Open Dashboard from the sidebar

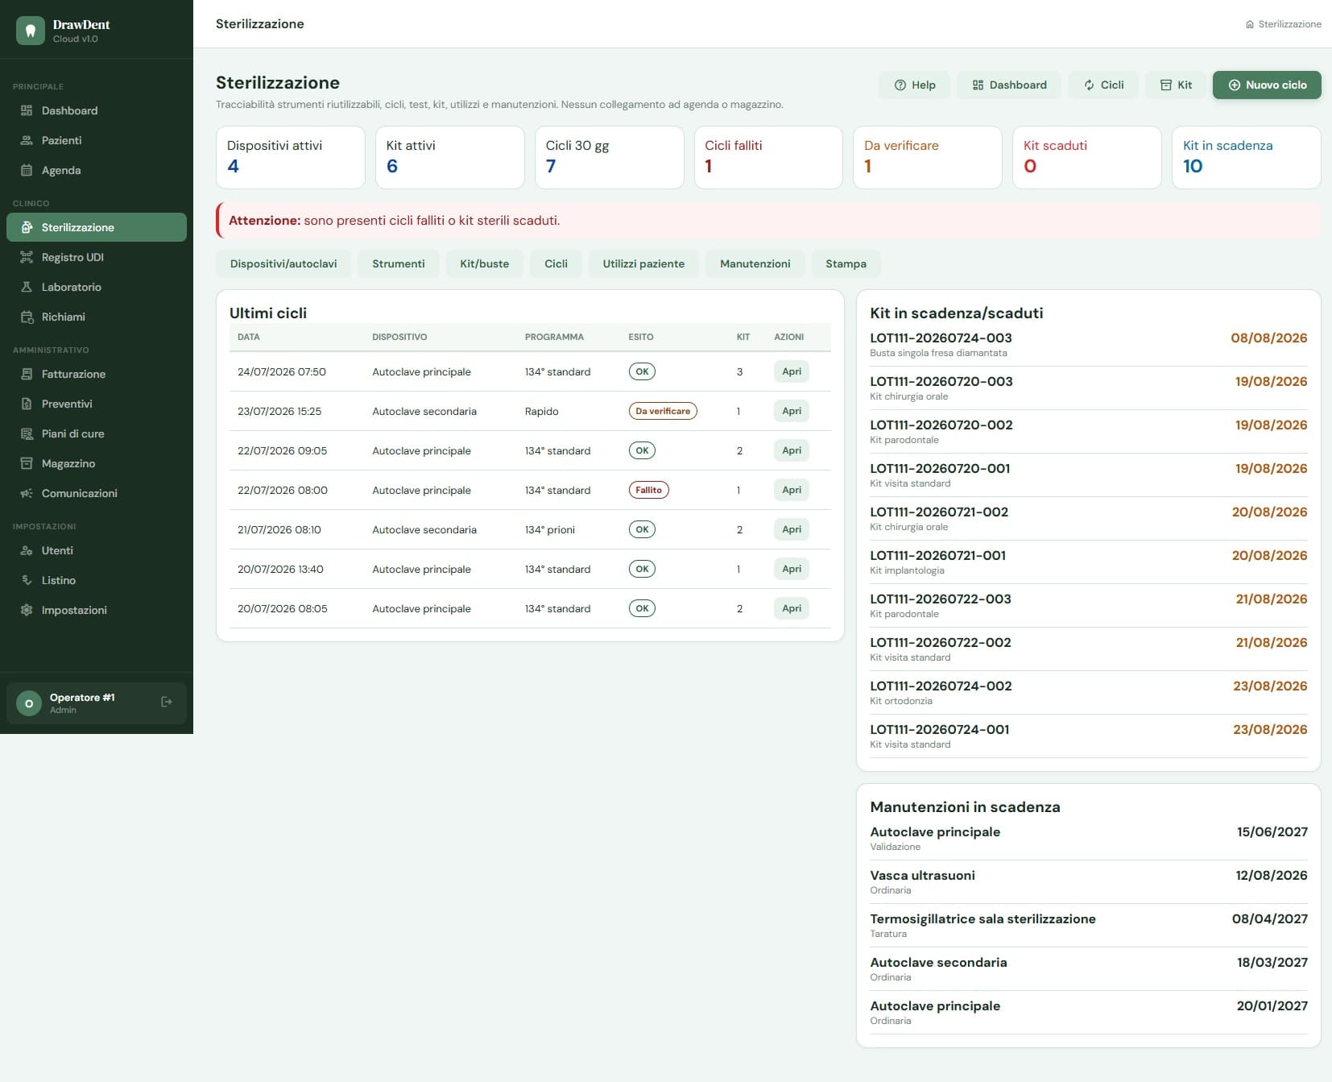click(x=97, y=110)
